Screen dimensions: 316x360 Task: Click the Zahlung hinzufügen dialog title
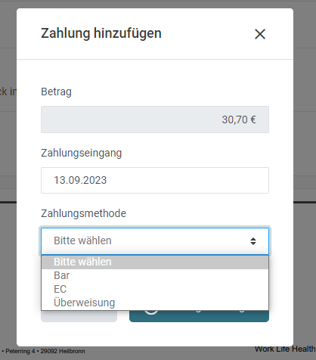pyautogui.click(x=101, y=33)
